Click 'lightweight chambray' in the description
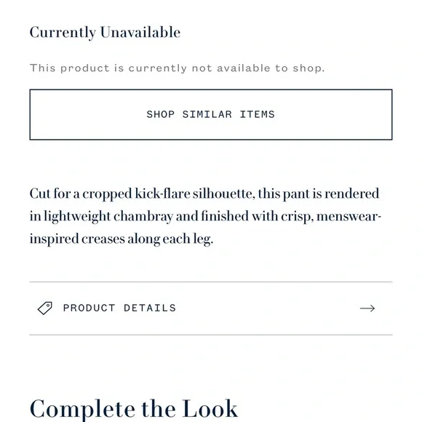This screenshot has width=422, height=422. (x=108, y=217)
